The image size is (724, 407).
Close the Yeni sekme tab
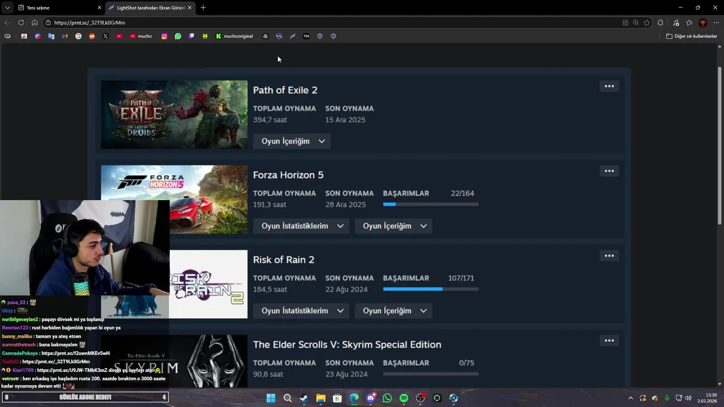pyautogui.click(x=100, y=8)
